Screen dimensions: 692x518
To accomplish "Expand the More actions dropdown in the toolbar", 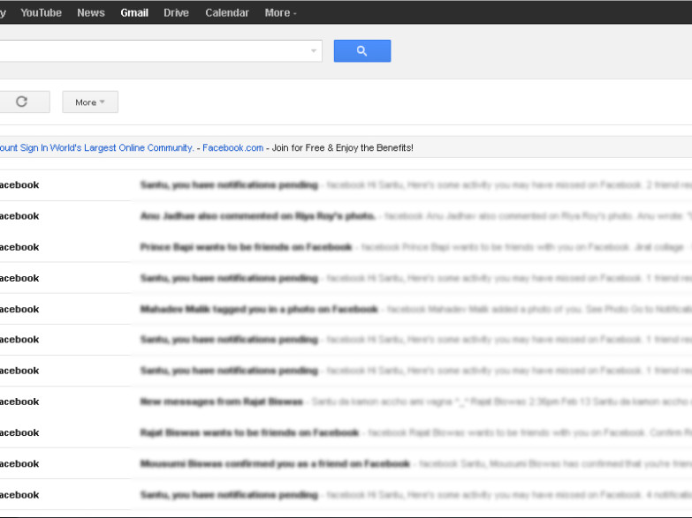I will click(x=90, y=101).
